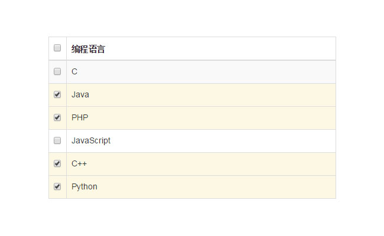Uncheck the C++ checkbox
384x236 pixels.
point(57,163)
